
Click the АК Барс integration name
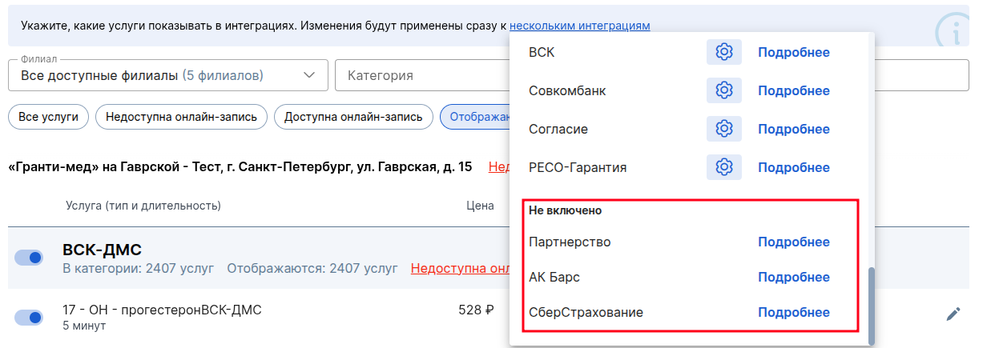tap(554, 277)
